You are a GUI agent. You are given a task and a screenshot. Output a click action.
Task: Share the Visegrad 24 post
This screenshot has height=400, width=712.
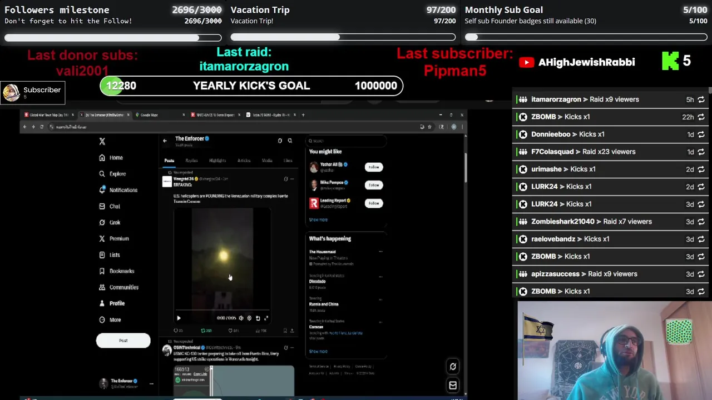(x=292, y=331)
